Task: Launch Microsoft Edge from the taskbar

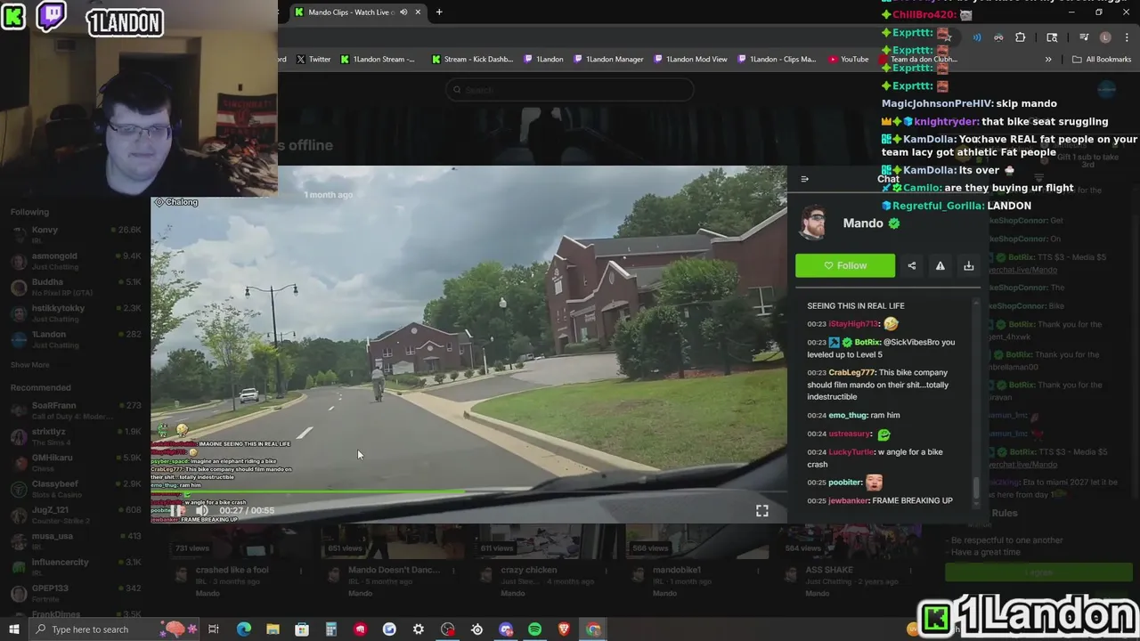Action: coord(243,629)
